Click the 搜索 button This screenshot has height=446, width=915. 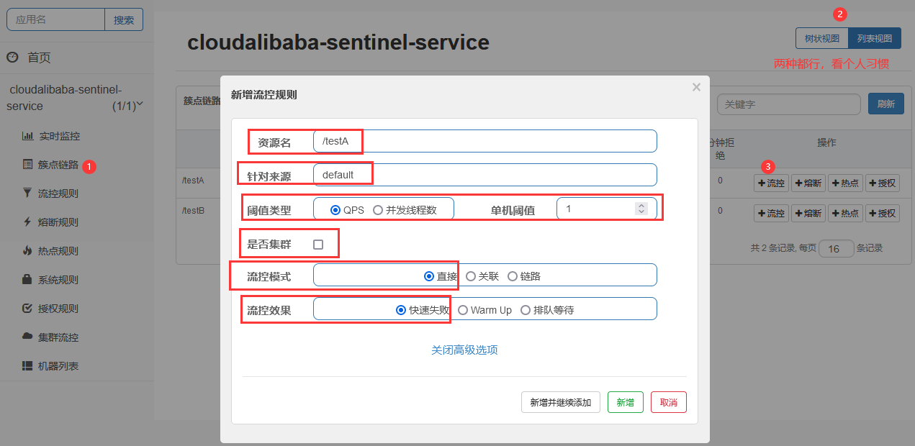tap(124, 20)
